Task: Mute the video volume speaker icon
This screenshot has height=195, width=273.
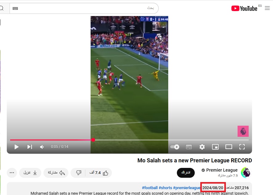Action: coord(42,147)
